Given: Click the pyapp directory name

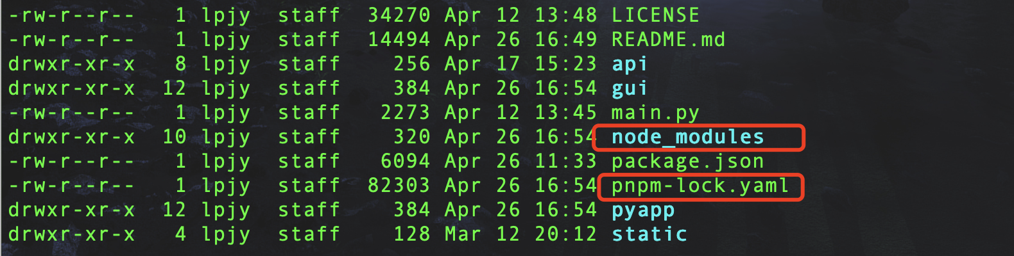Looking at the screenshot, I should click(642, 211).
